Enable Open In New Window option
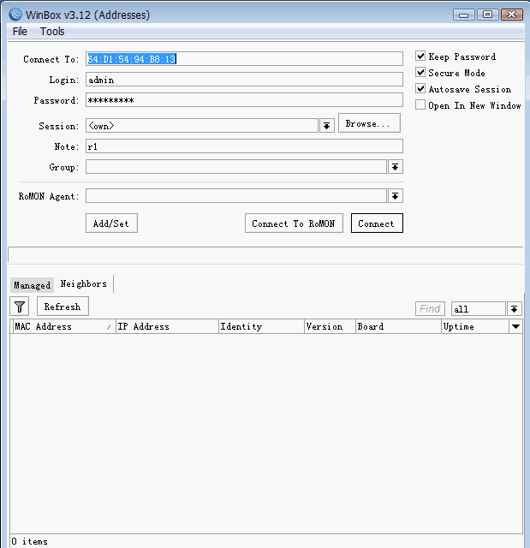 (420, 105)
